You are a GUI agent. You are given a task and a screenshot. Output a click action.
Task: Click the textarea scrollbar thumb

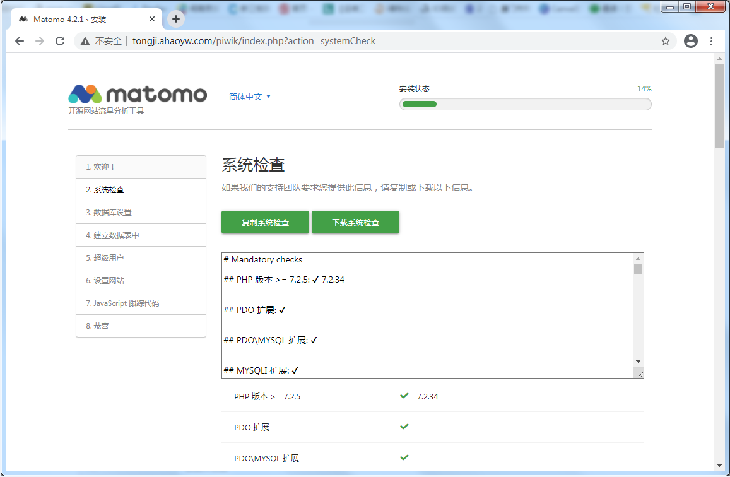(x=638, y=269)
